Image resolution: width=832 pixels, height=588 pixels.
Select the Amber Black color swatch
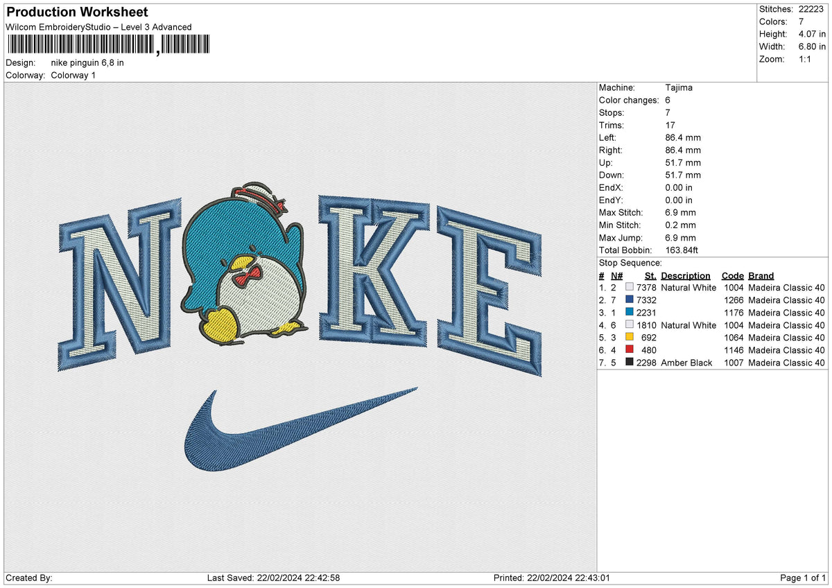[x=630, y=362]
